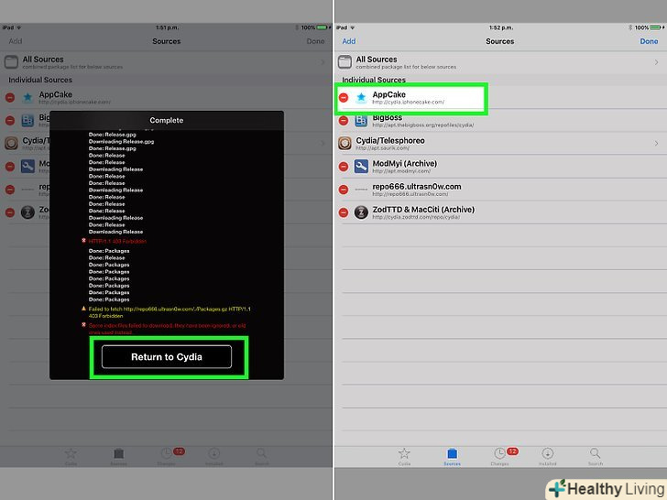This screenshot has height=500, width=667.
Task: Tap ZodTTD round icon on right
Action: [x=361, y=212]
